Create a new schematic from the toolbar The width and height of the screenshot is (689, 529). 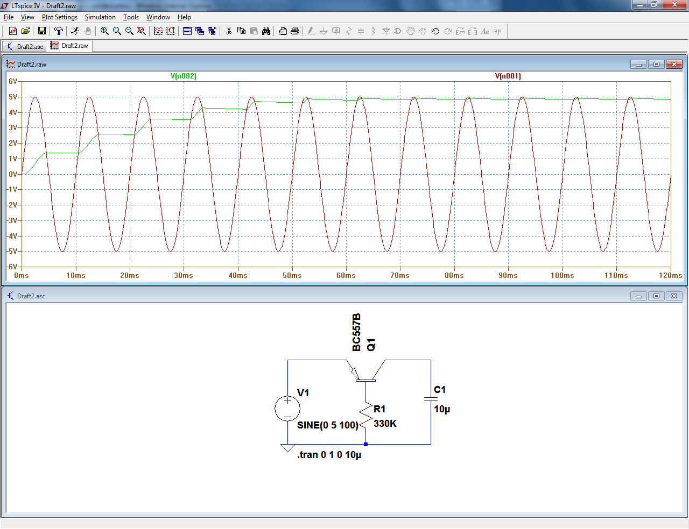point(13,31)
